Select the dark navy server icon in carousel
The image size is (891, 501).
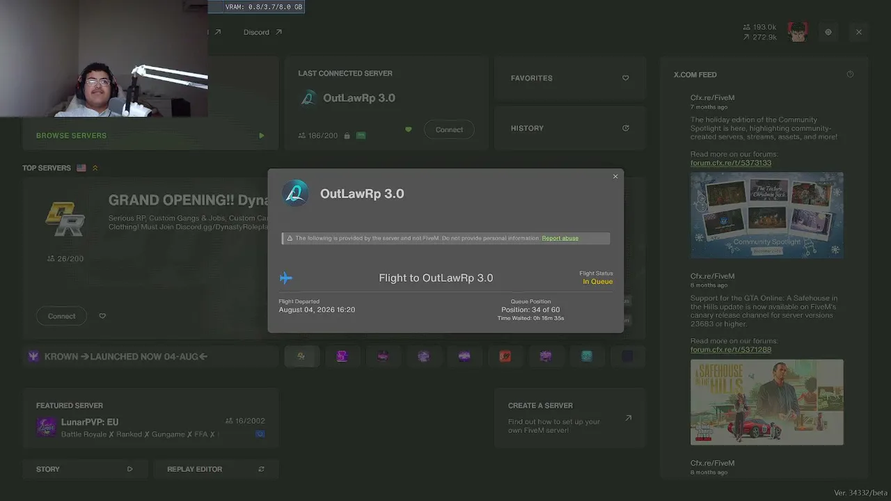point(627,356)
